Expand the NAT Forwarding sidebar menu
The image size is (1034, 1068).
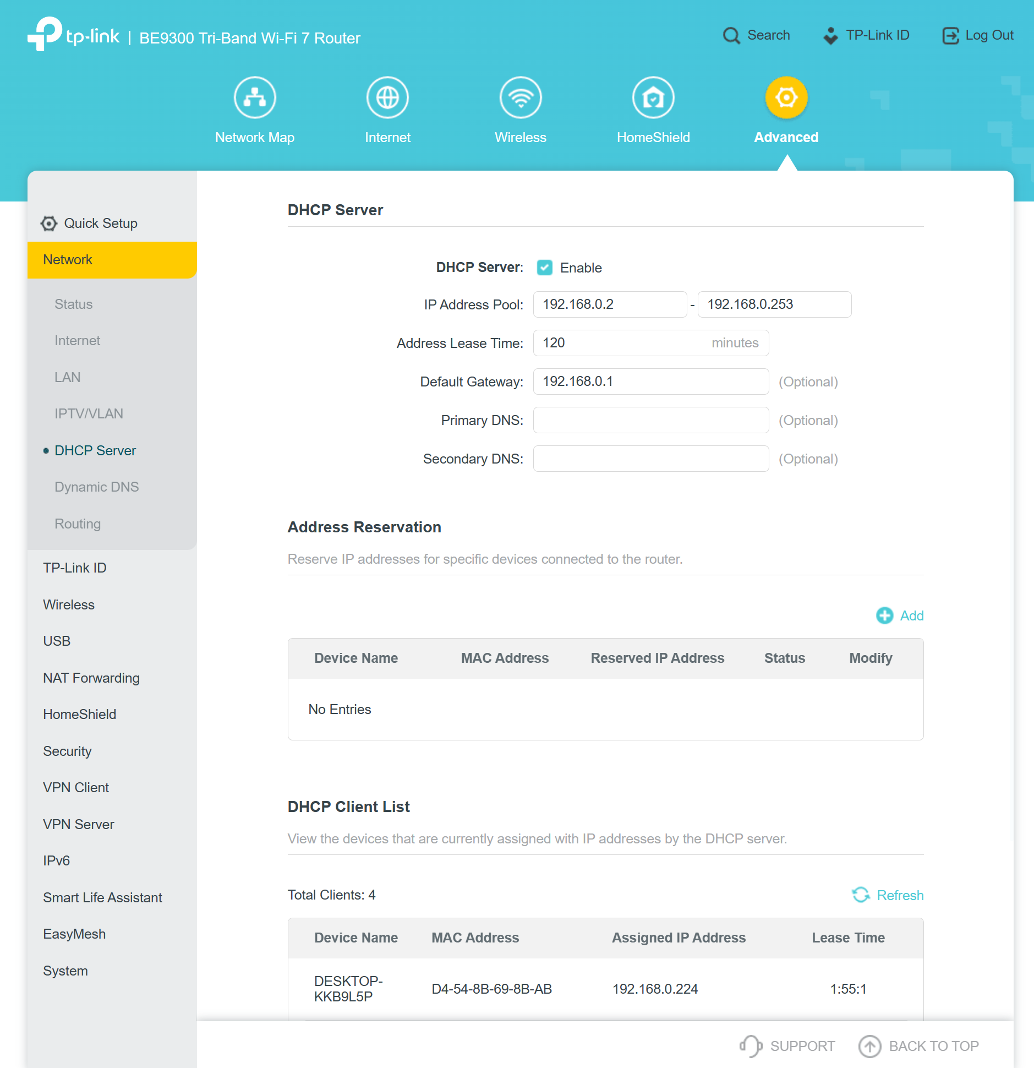pos(91,678)
